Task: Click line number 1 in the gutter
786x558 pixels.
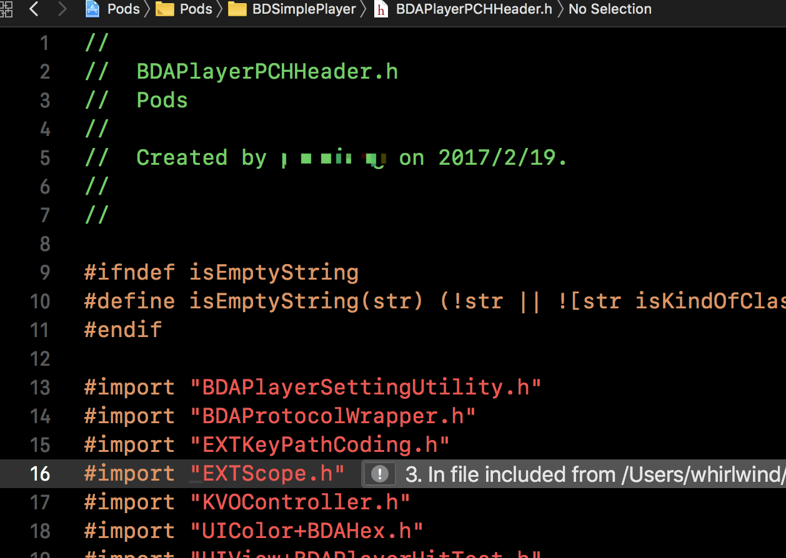Action: coord(45,43)
